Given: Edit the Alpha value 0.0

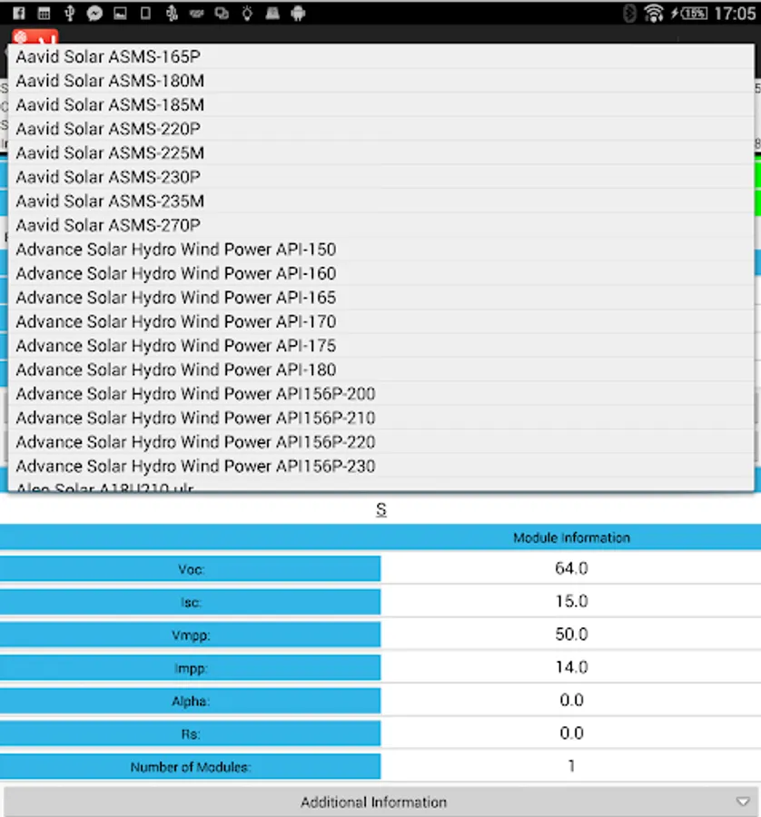Looking at the screenshot, I should [x=571, y=700].
